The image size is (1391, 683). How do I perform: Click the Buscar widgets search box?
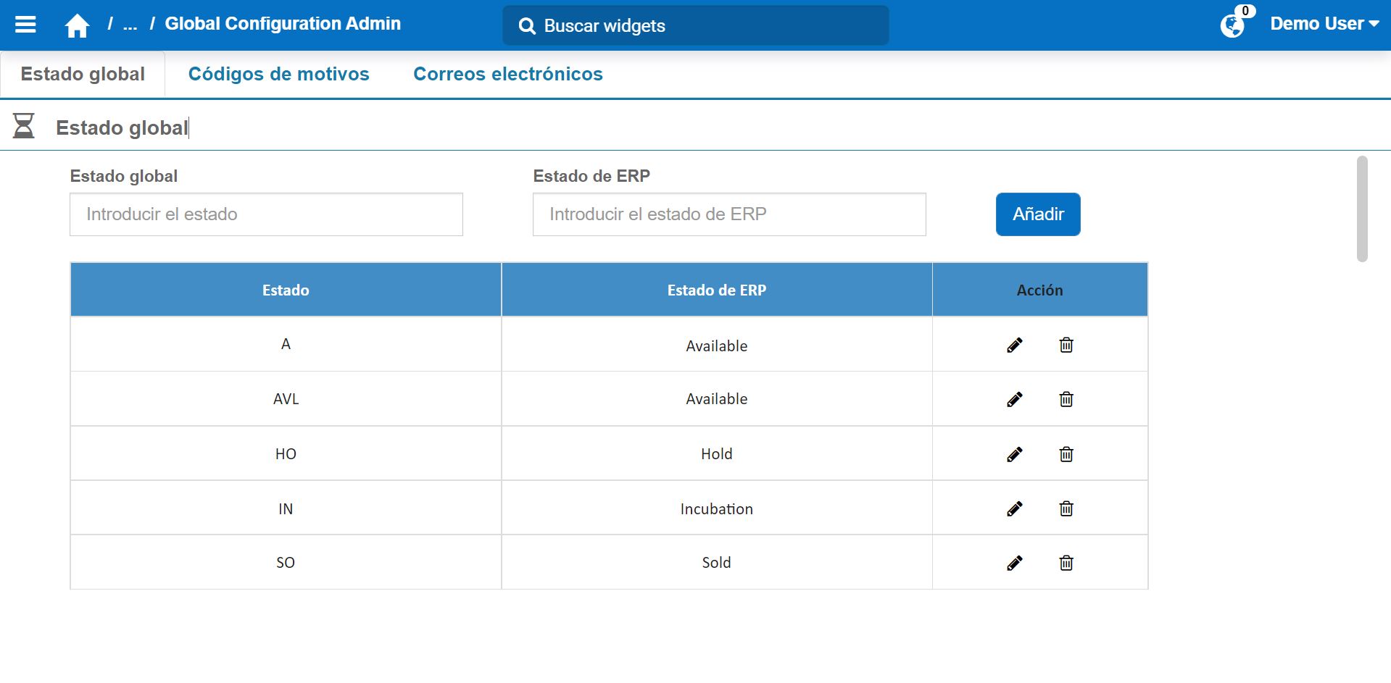pyautogui.click(x=695, y=26)
